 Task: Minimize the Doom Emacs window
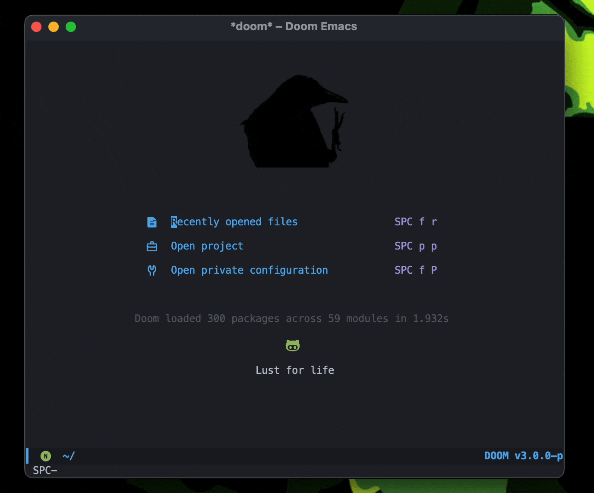point(54,27)
